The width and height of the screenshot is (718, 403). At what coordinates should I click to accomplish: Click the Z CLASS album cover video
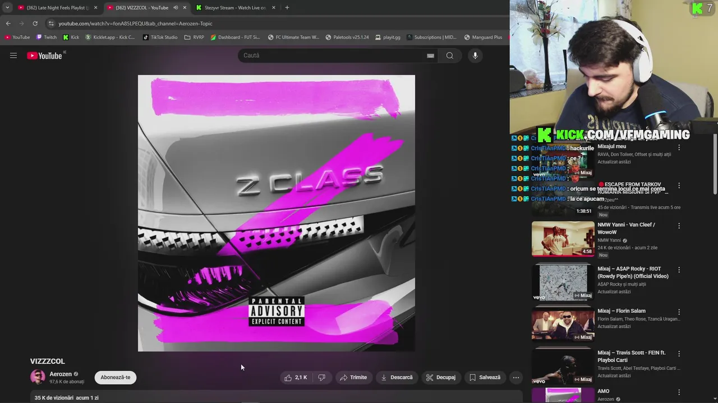tap(277, 213)
